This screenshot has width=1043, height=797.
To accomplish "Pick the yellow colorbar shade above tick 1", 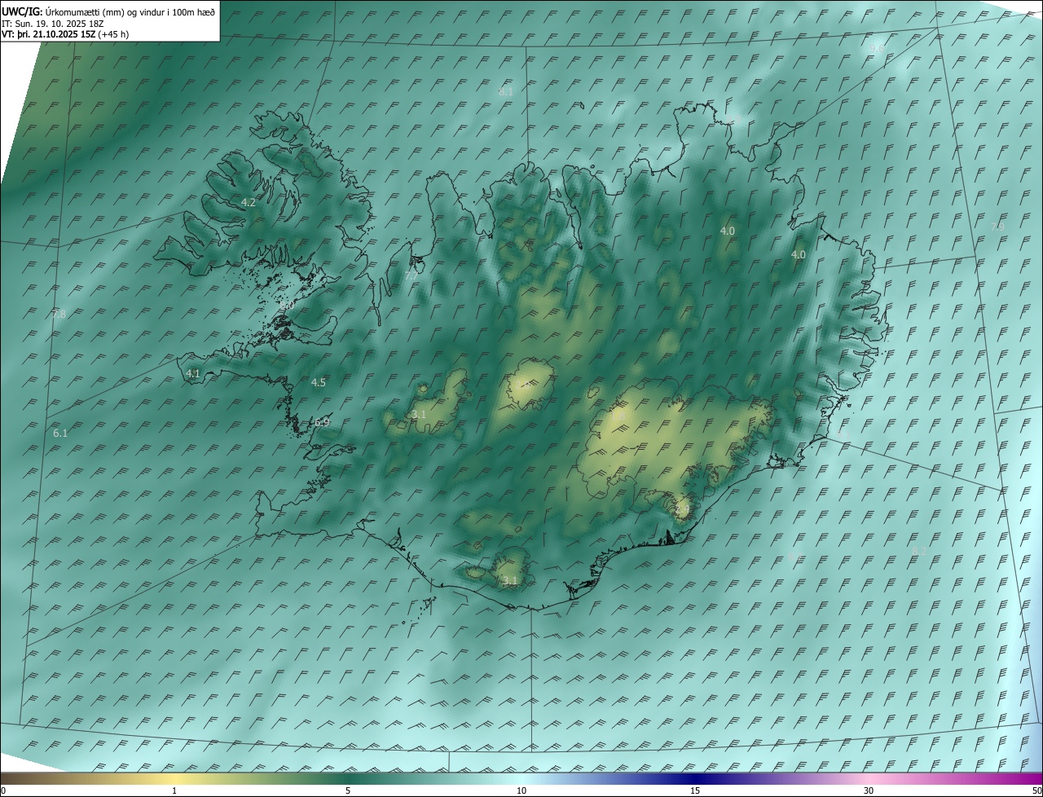I will click(x=174, y=778).
